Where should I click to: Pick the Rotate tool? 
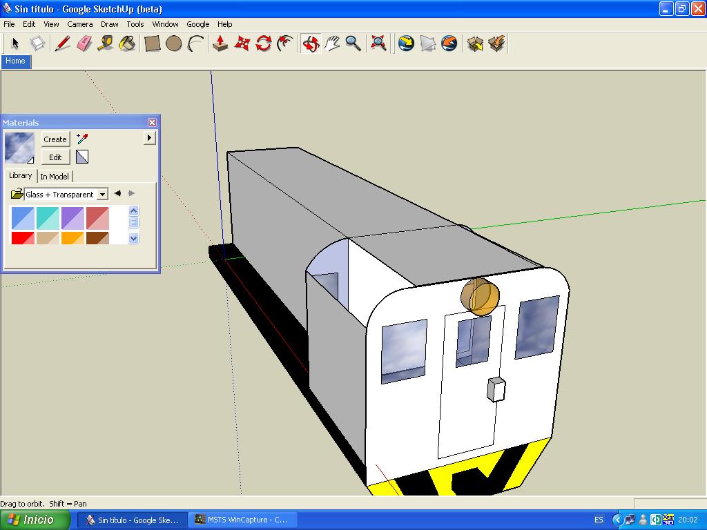[x=263, y=43]
